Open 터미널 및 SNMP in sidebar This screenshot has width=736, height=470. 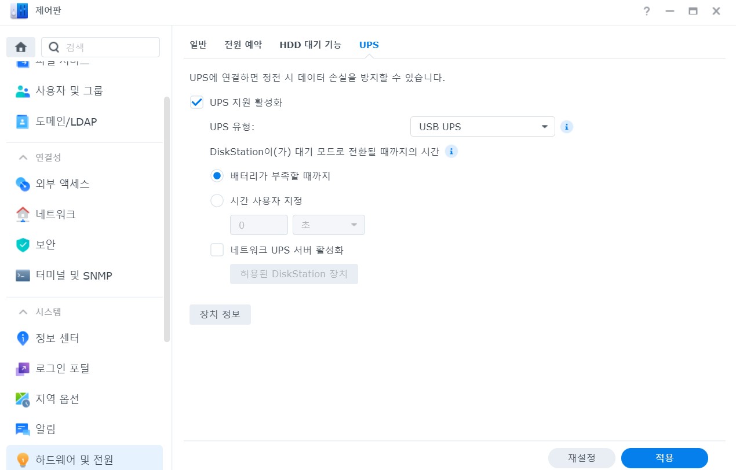[85, 276]
